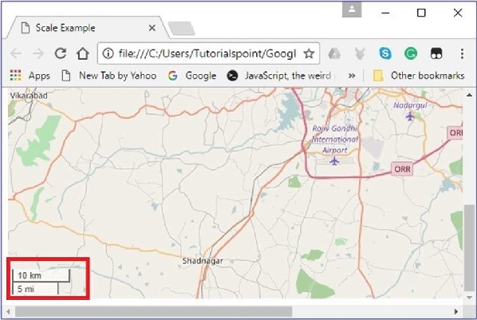Open the Skype extension icon
The width and height of the screenshot is (477, 320).
[385, 53]
